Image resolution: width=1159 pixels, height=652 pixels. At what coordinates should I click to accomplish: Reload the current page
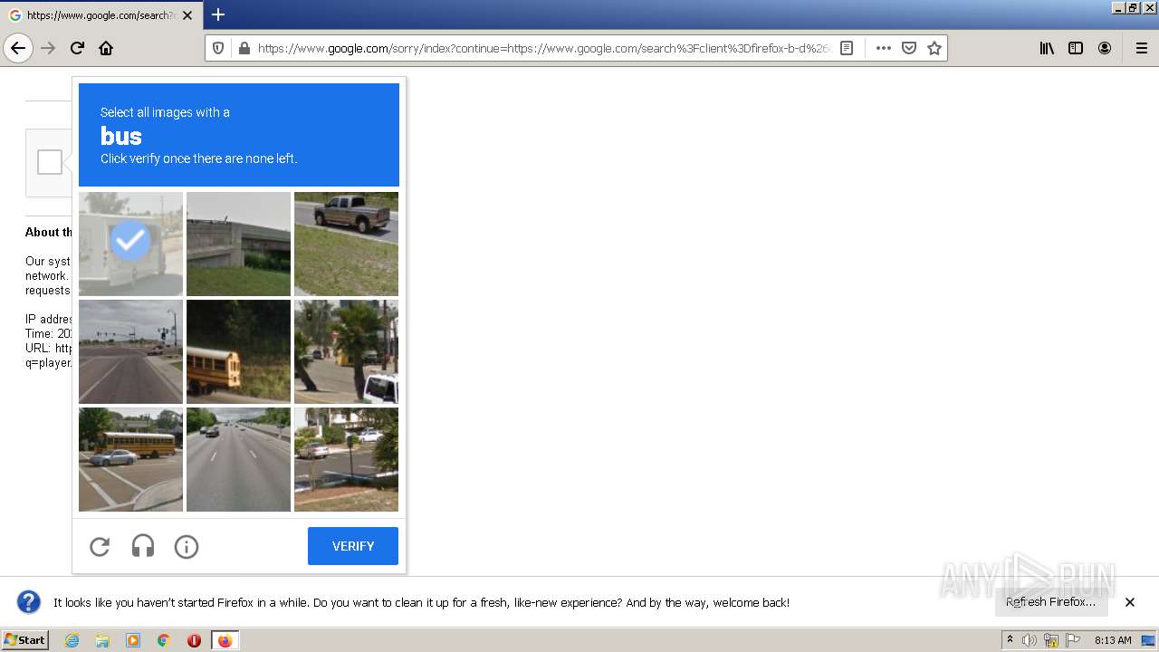point(77,48)
